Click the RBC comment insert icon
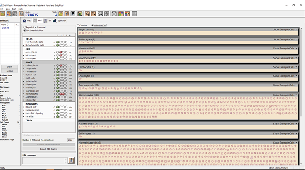Screen dimensions: 305x170 pos(71,160)
